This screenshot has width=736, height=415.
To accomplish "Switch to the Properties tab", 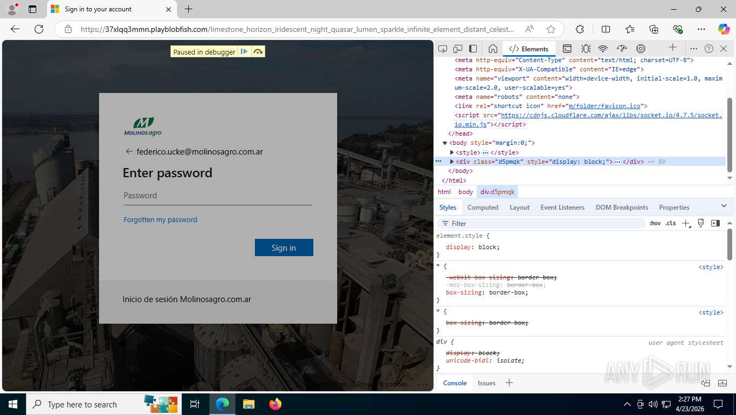I will (674, 207).
